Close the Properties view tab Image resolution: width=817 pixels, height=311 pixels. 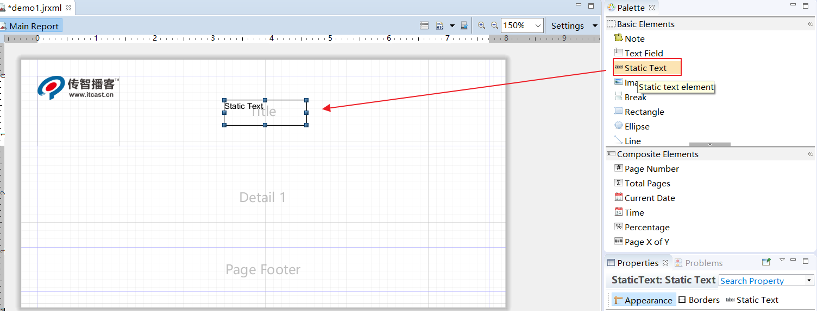coord(665,263)
